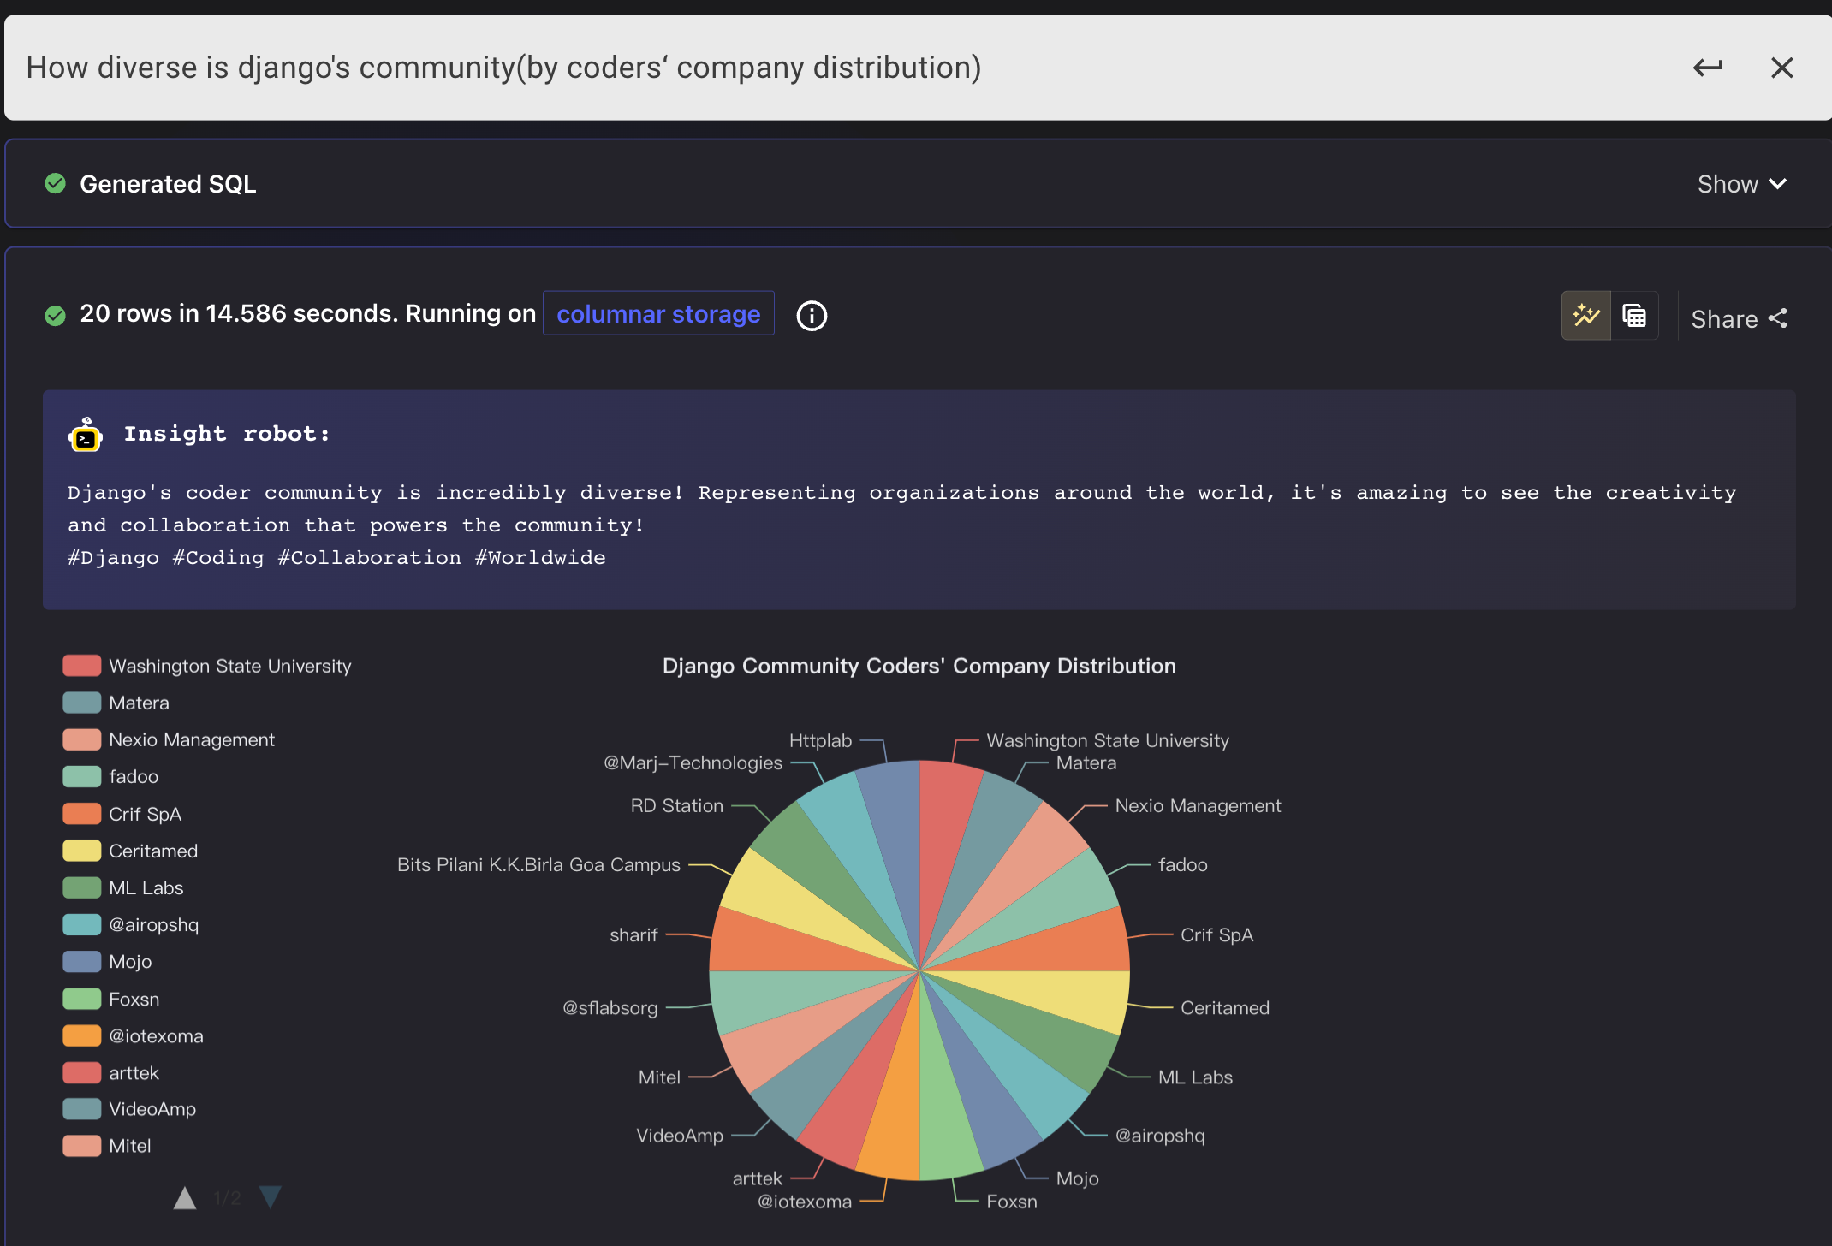Click the Matera label beside the pie

1086,762
